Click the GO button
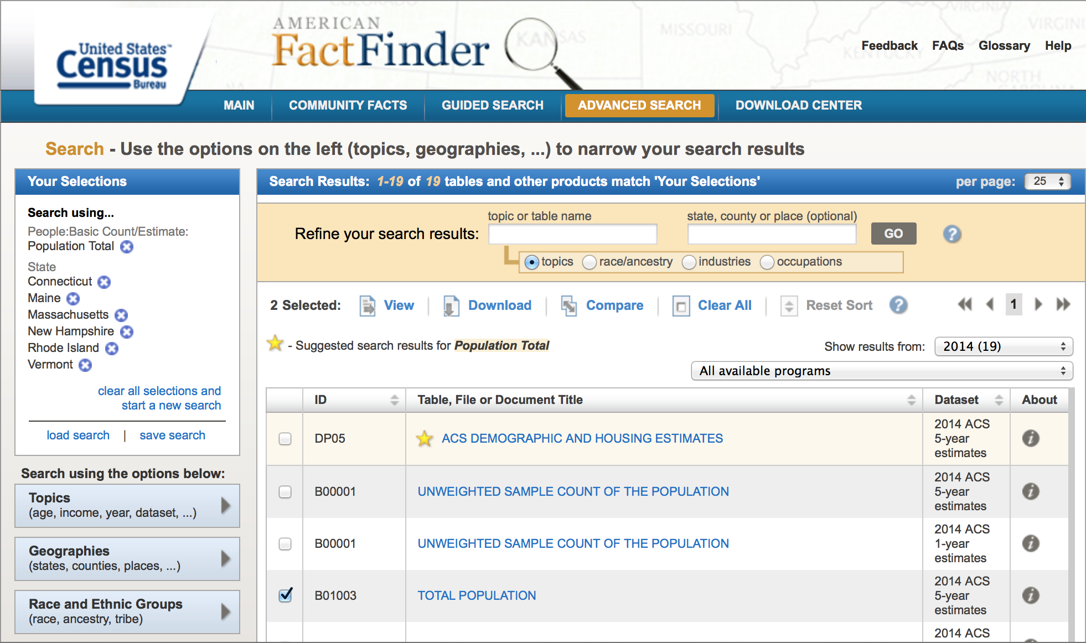 coord(893,234)
